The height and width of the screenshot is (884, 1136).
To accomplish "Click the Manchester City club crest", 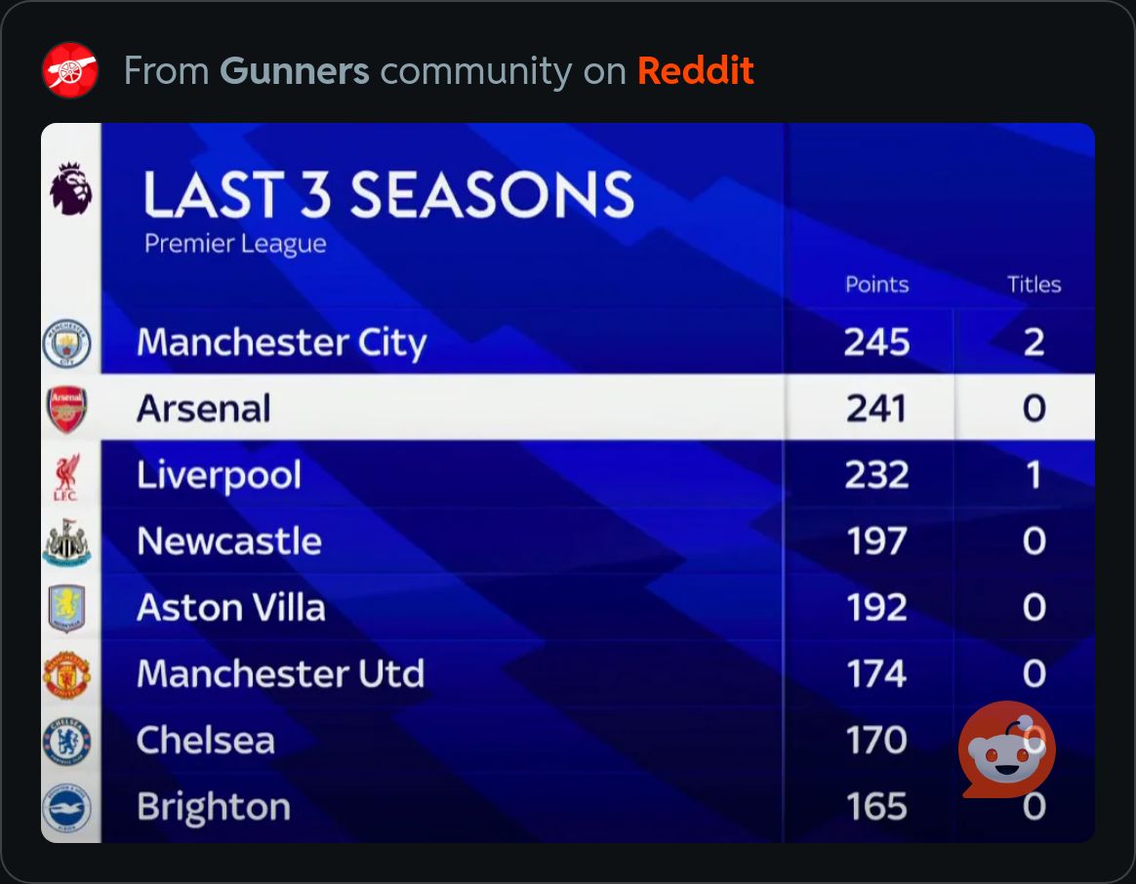I will (x=67, y=342).
